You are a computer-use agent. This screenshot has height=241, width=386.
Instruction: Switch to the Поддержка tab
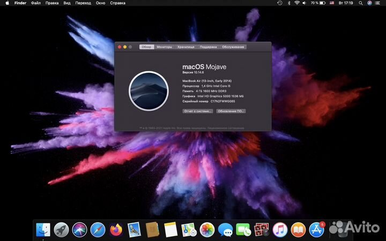208,47
